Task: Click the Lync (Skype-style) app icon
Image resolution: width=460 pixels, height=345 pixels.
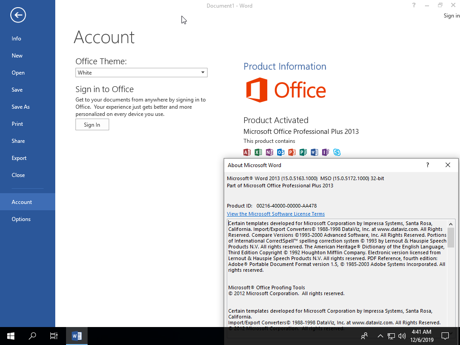Action: pyautogui.click(x=337, y=152)
